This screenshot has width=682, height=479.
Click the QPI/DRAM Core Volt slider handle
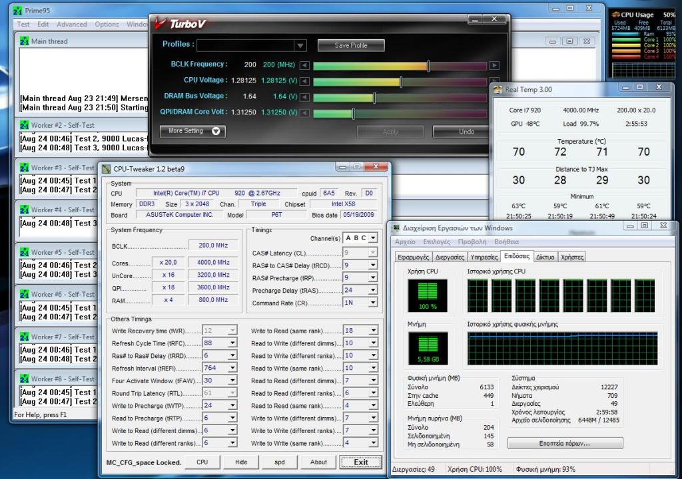point(353,113)
